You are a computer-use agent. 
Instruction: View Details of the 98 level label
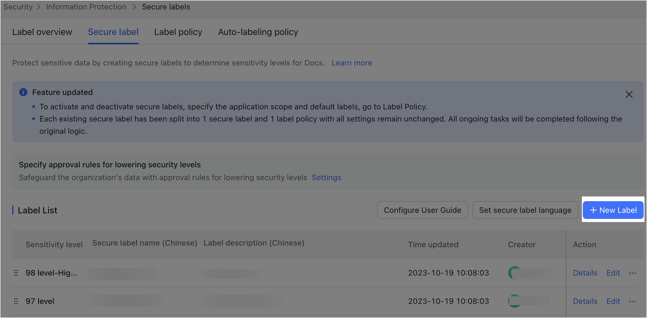585,273
